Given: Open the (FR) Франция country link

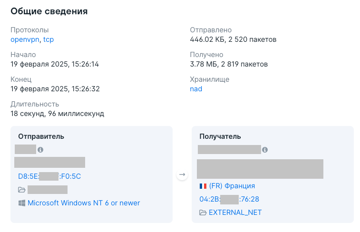Looking at the screenshot, I should (x=232, y=185).
